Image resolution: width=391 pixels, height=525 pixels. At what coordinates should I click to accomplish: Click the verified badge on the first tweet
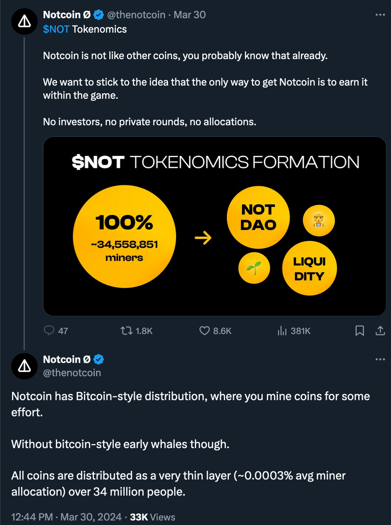98,15
